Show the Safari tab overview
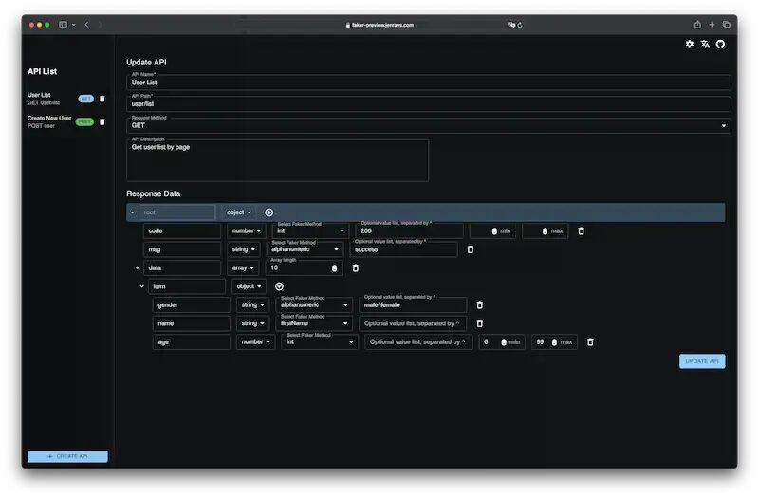Image resolution: width=759 pixels, height=497 pixels. (727, 25)
